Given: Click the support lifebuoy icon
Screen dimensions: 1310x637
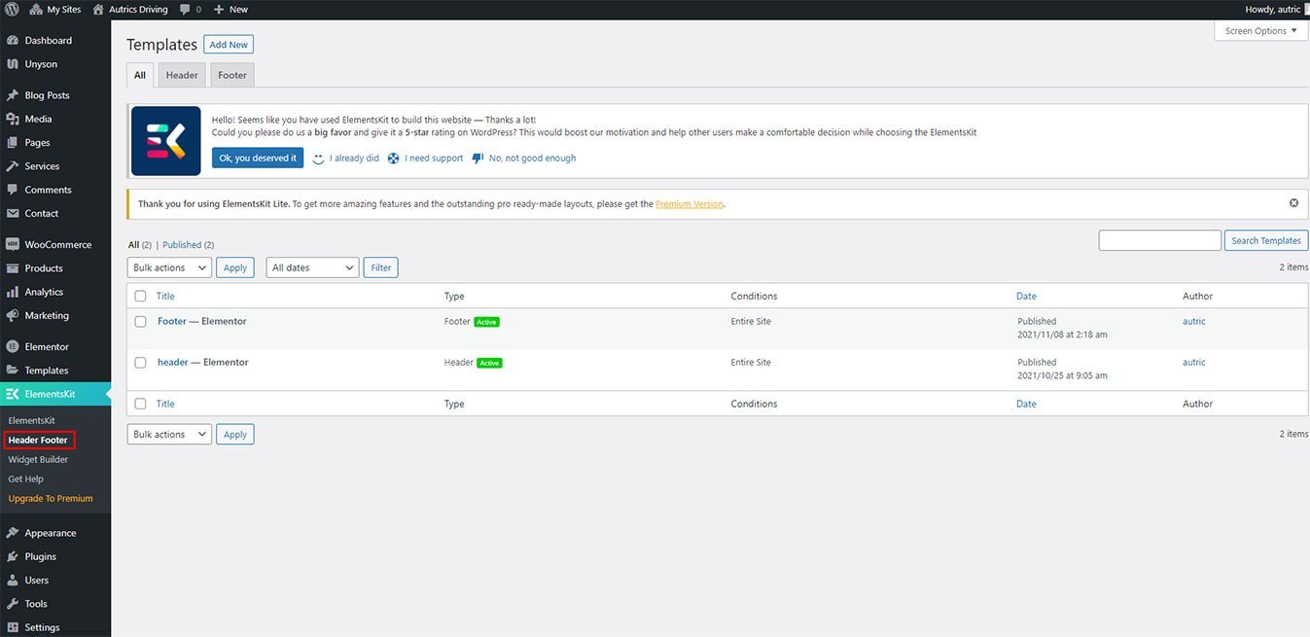Looking at the screenshot, I should [394, 159].
